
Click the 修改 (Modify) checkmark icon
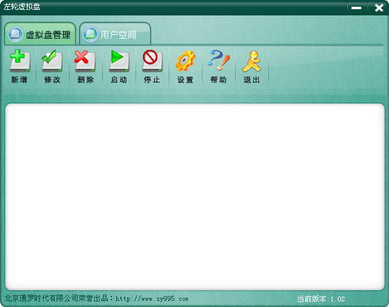52,62
